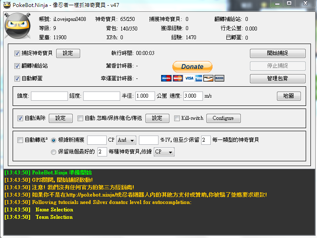Click 行走公里 value 0.000

(x=251, y=28)
